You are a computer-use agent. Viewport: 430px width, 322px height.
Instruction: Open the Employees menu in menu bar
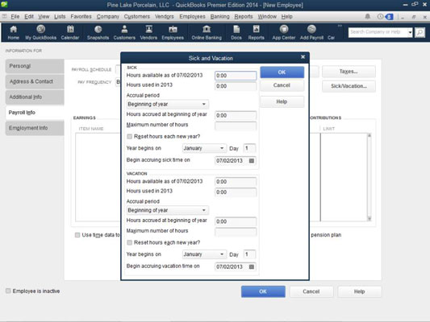[192, 16]
